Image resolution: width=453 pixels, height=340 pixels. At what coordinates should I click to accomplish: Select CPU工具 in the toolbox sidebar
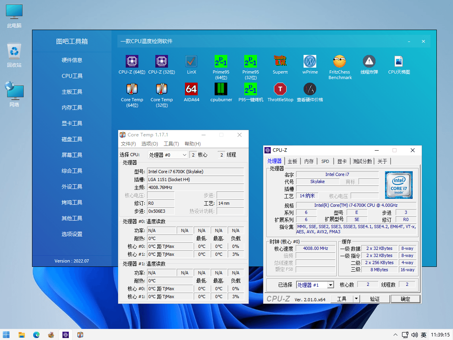[72, 76]
